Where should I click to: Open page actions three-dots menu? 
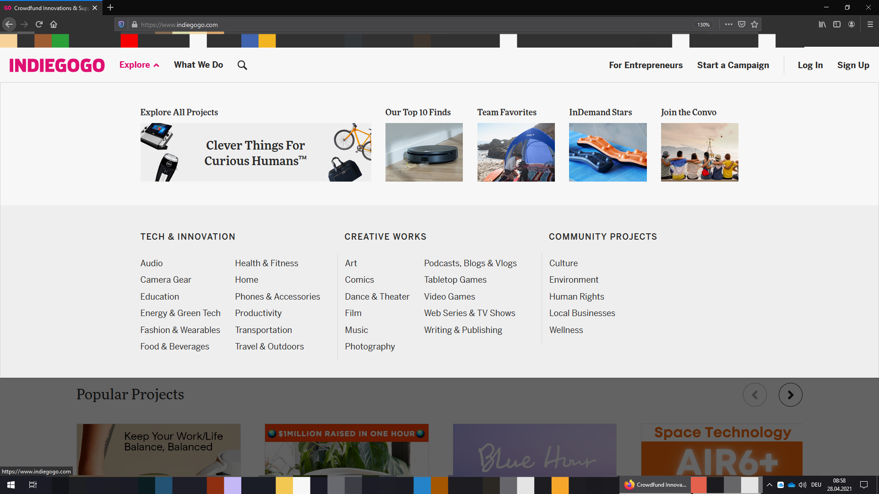click(x=729, y=25)
